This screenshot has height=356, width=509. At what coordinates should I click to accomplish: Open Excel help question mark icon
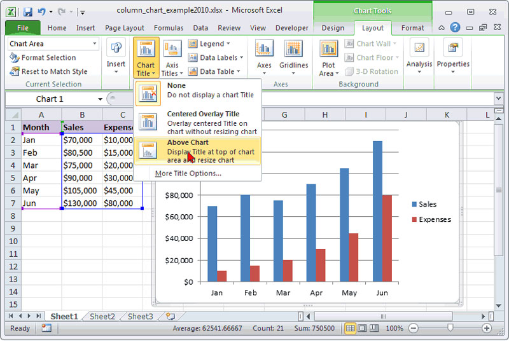[455, 27]
